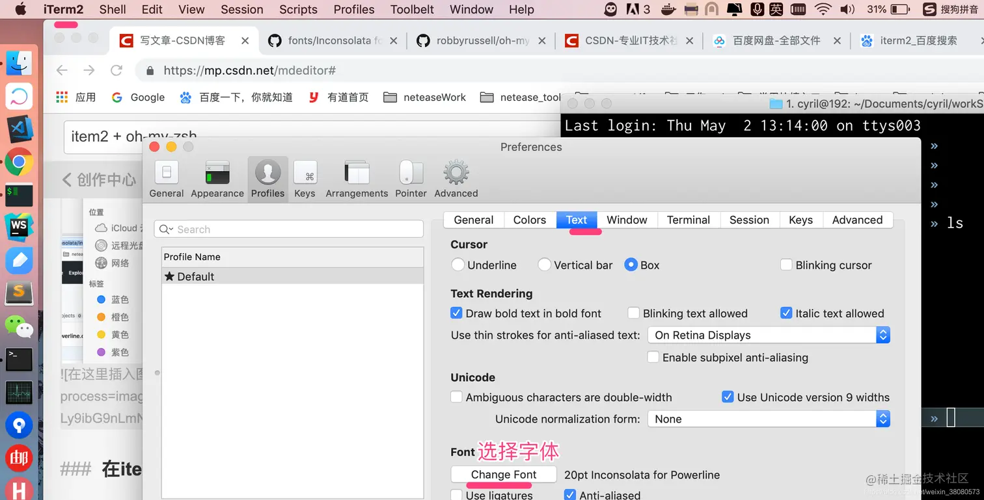984x500 pixels.
Task: Click the battery status icon
Action: [900, 9]
